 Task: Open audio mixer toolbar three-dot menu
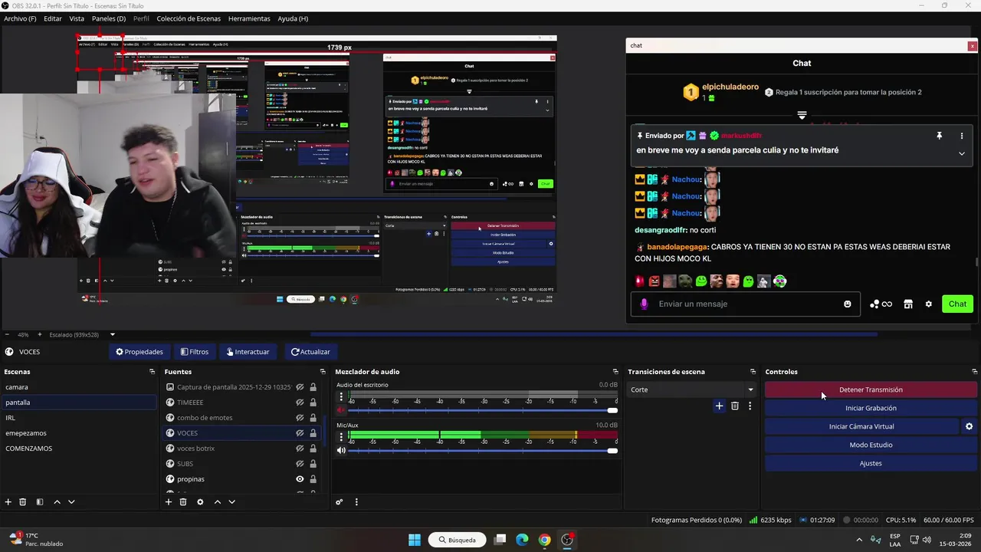[x=356, y=502]
